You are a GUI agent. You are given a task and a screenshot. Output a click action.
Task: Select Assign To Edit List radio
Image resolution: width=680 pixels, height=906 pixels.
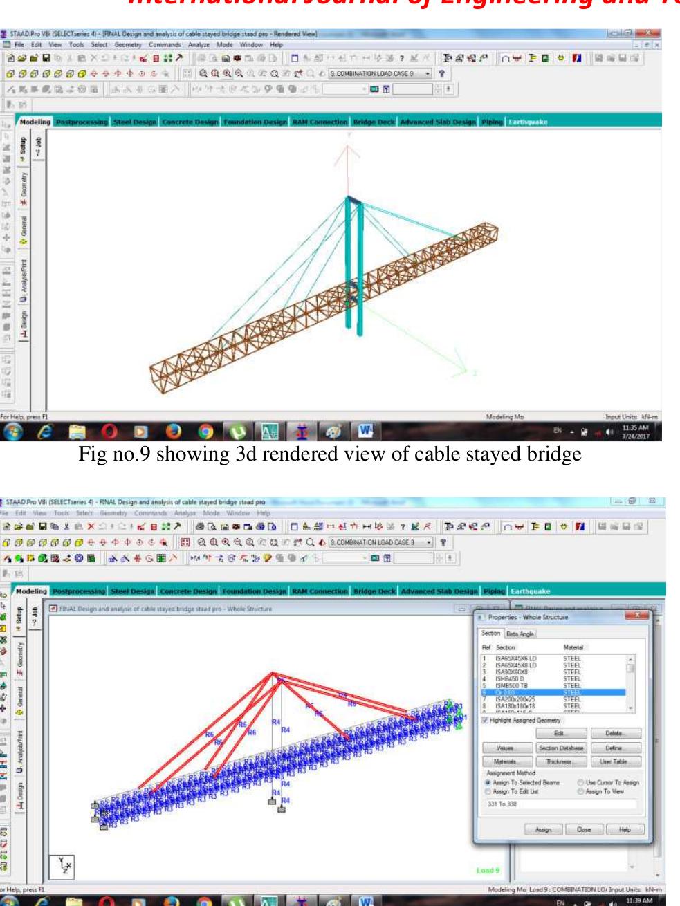(x=488, y=791)
